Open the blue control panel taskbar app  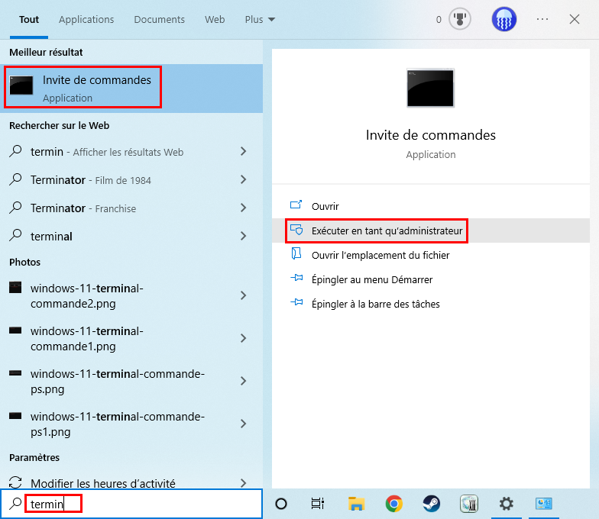pyautogui.click(x=544, y=504)
